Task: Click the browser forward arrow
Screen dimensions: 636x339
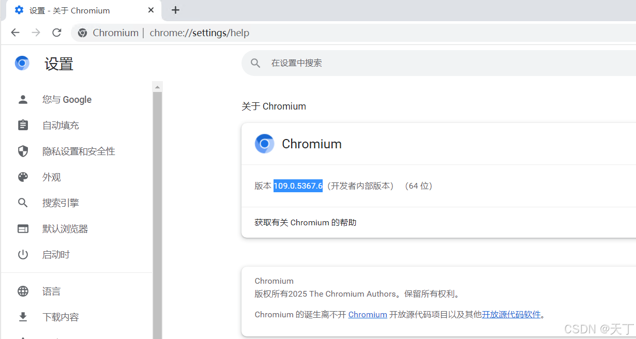Action: pos(36,33)
